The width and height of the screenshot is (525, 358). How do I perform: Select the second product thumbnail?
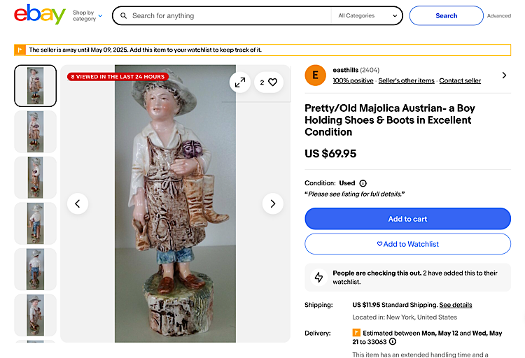click(x=35, y=131)
